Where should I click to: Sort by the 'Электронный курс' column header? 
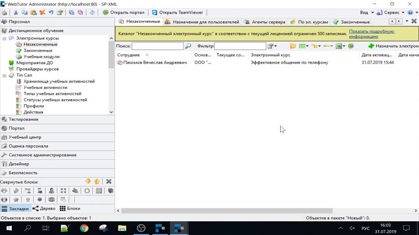coord(304,55)
